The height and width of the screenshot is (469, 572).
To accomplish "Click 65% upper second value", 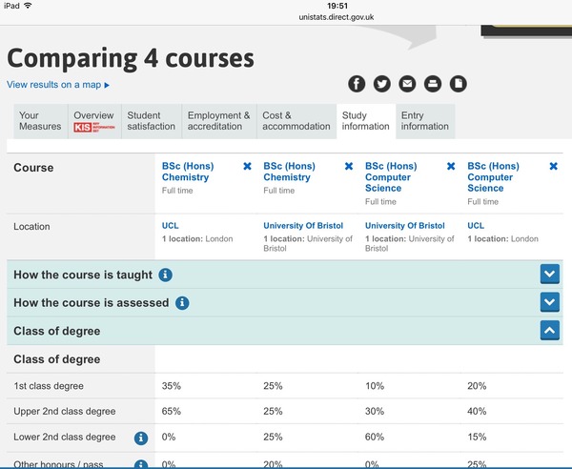I will (171, 412).
